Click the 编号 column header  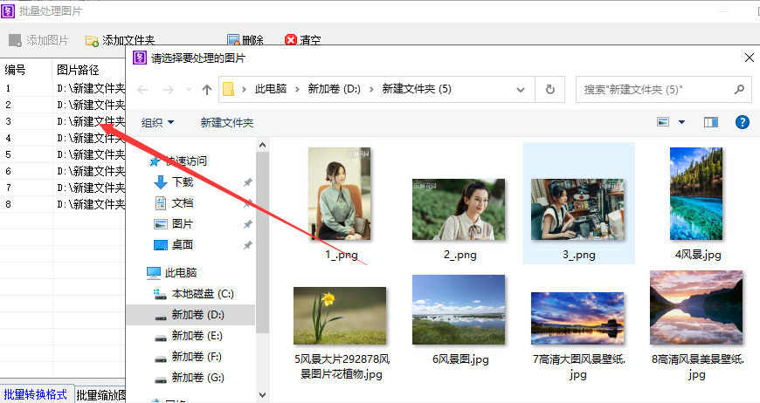pyautogui.click(x=25, y=70)
